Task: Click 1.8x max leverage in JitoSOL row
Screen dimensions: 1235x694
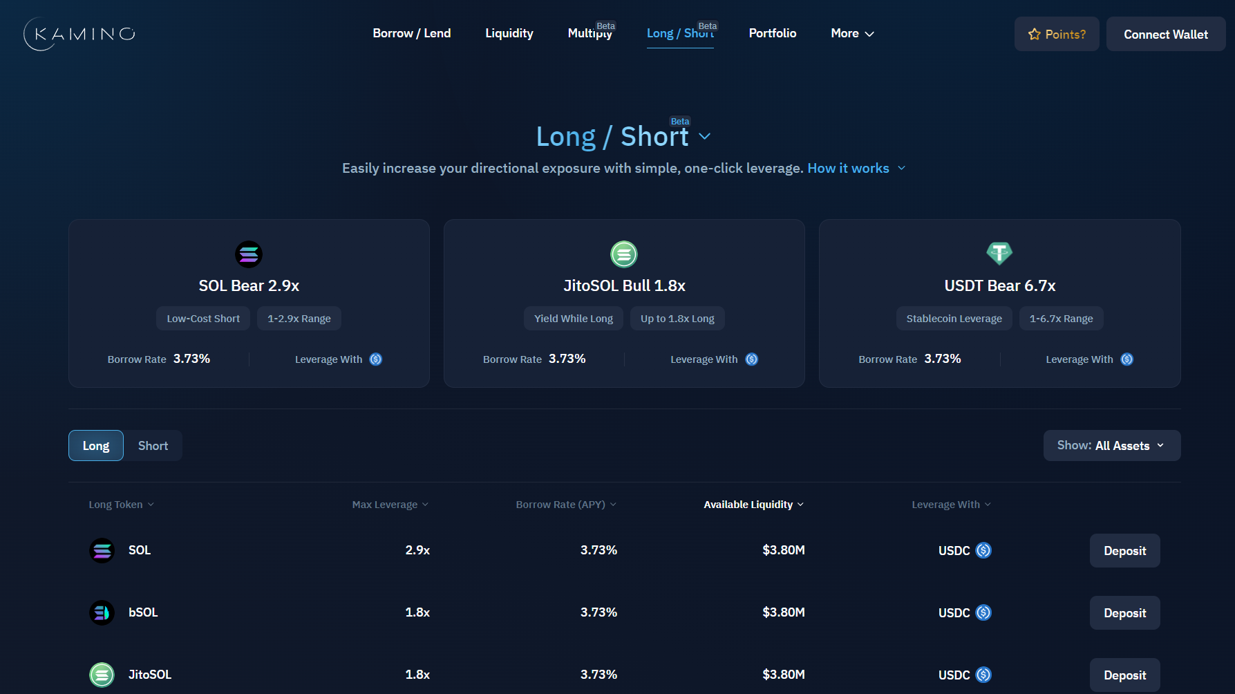Action: point(417,675)
